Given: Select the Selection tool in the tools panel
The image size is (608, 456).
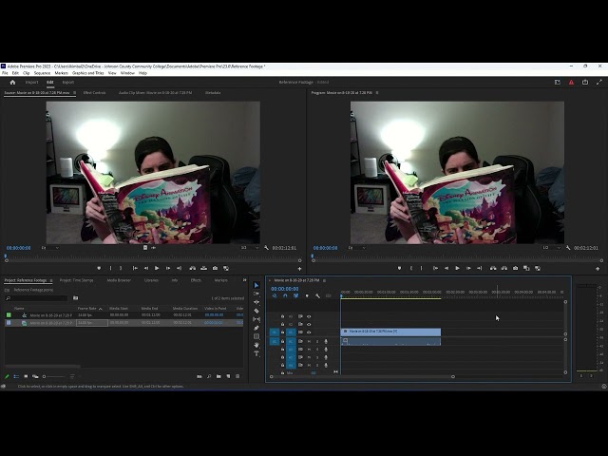Looking at the screenshot, I should (256, 285).
